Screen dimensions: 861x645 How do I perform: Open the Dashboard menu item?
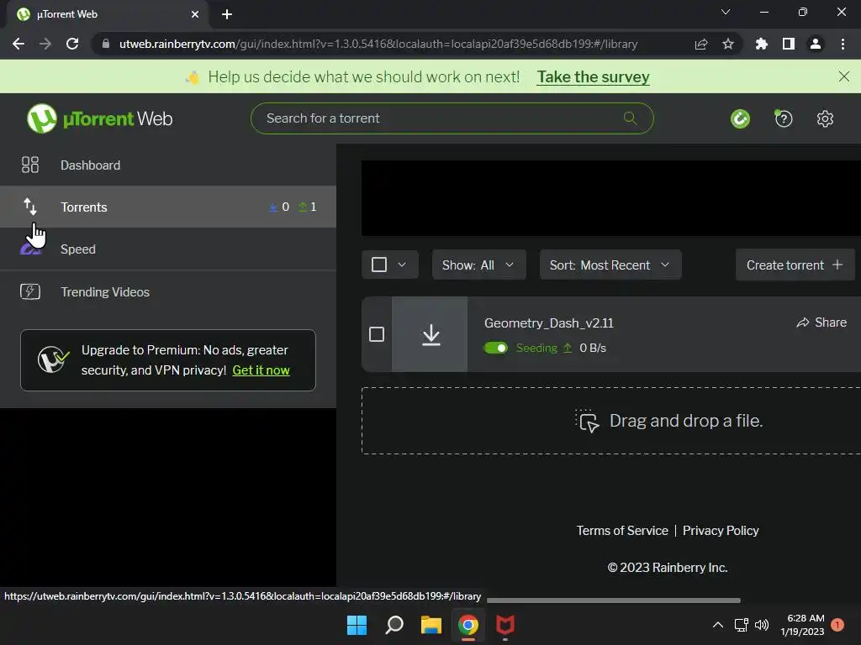click(168, 165)
